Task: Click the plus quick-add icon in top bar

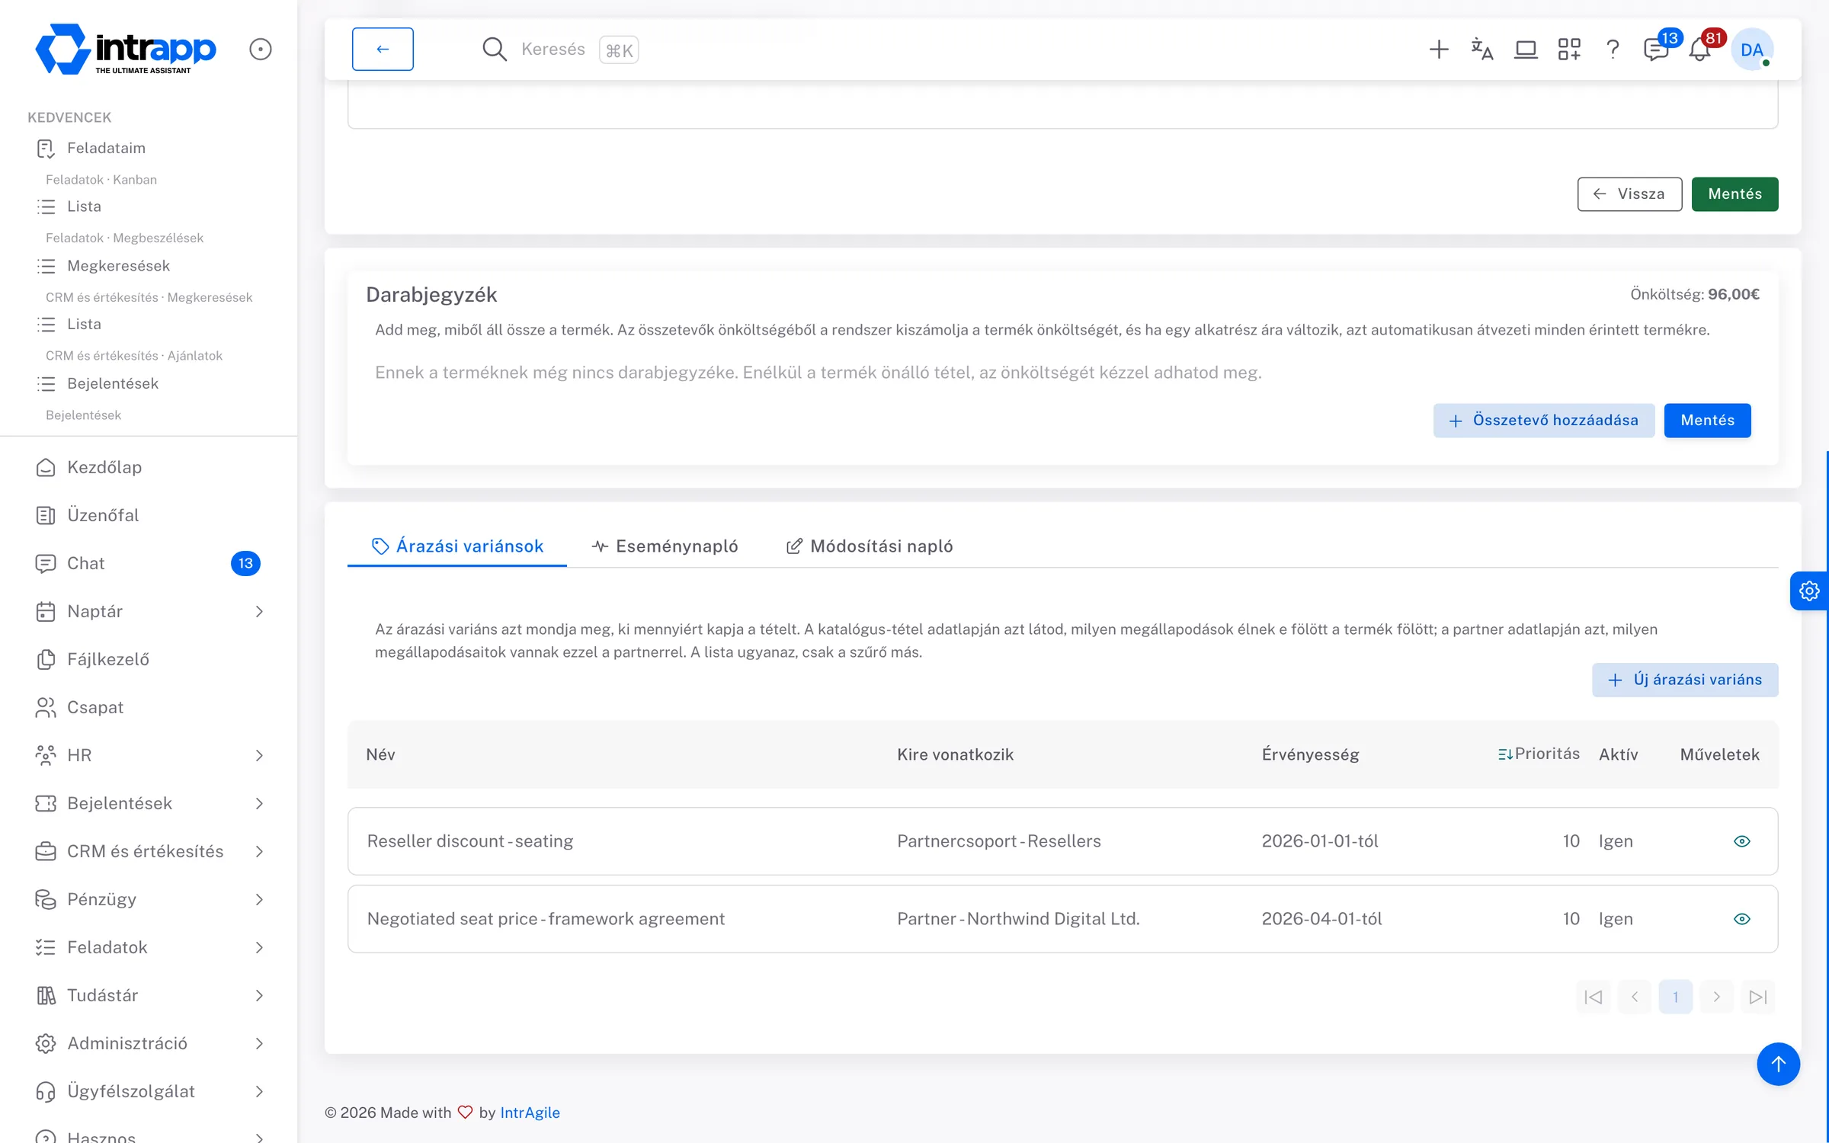Action: click(x=1438, y=50)
